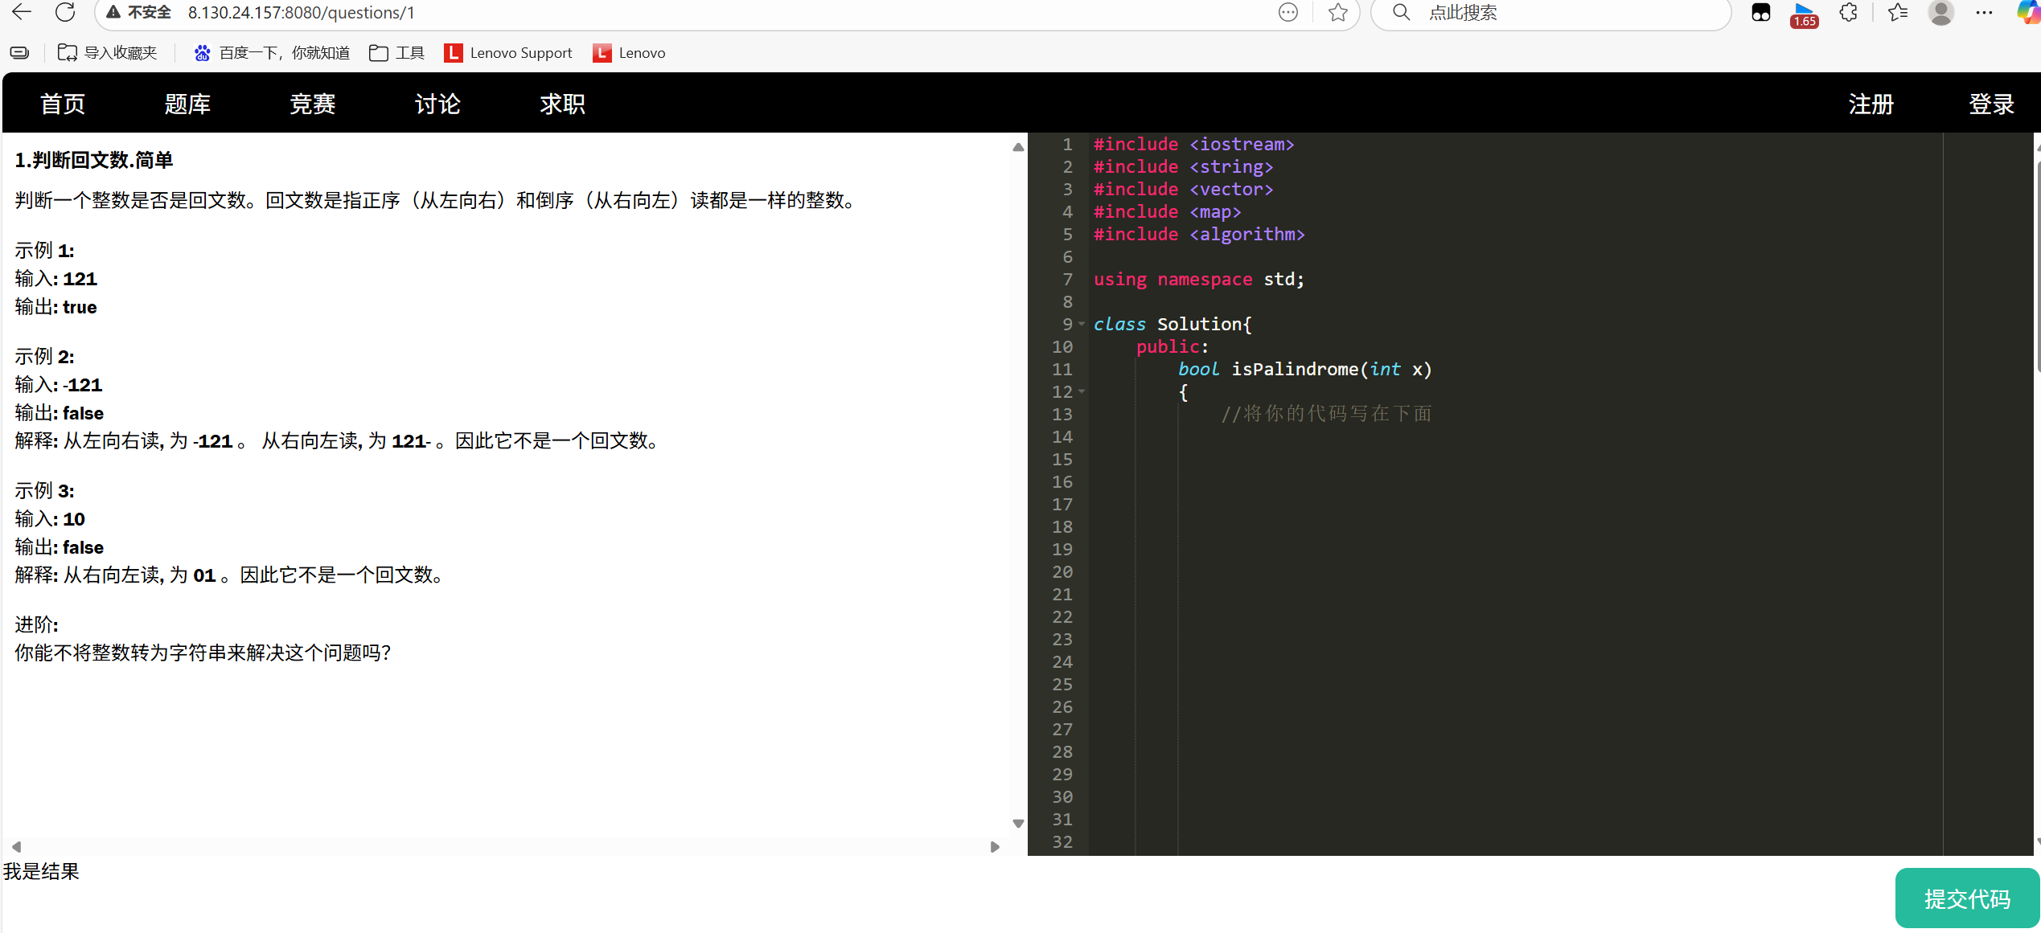Click 登录 to log in

tap(1992, 104)
